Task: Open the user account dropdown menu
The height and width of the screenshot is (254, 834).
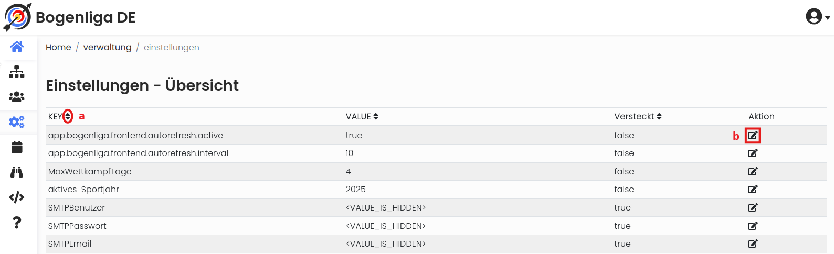Action: click(x=818, y=17)
